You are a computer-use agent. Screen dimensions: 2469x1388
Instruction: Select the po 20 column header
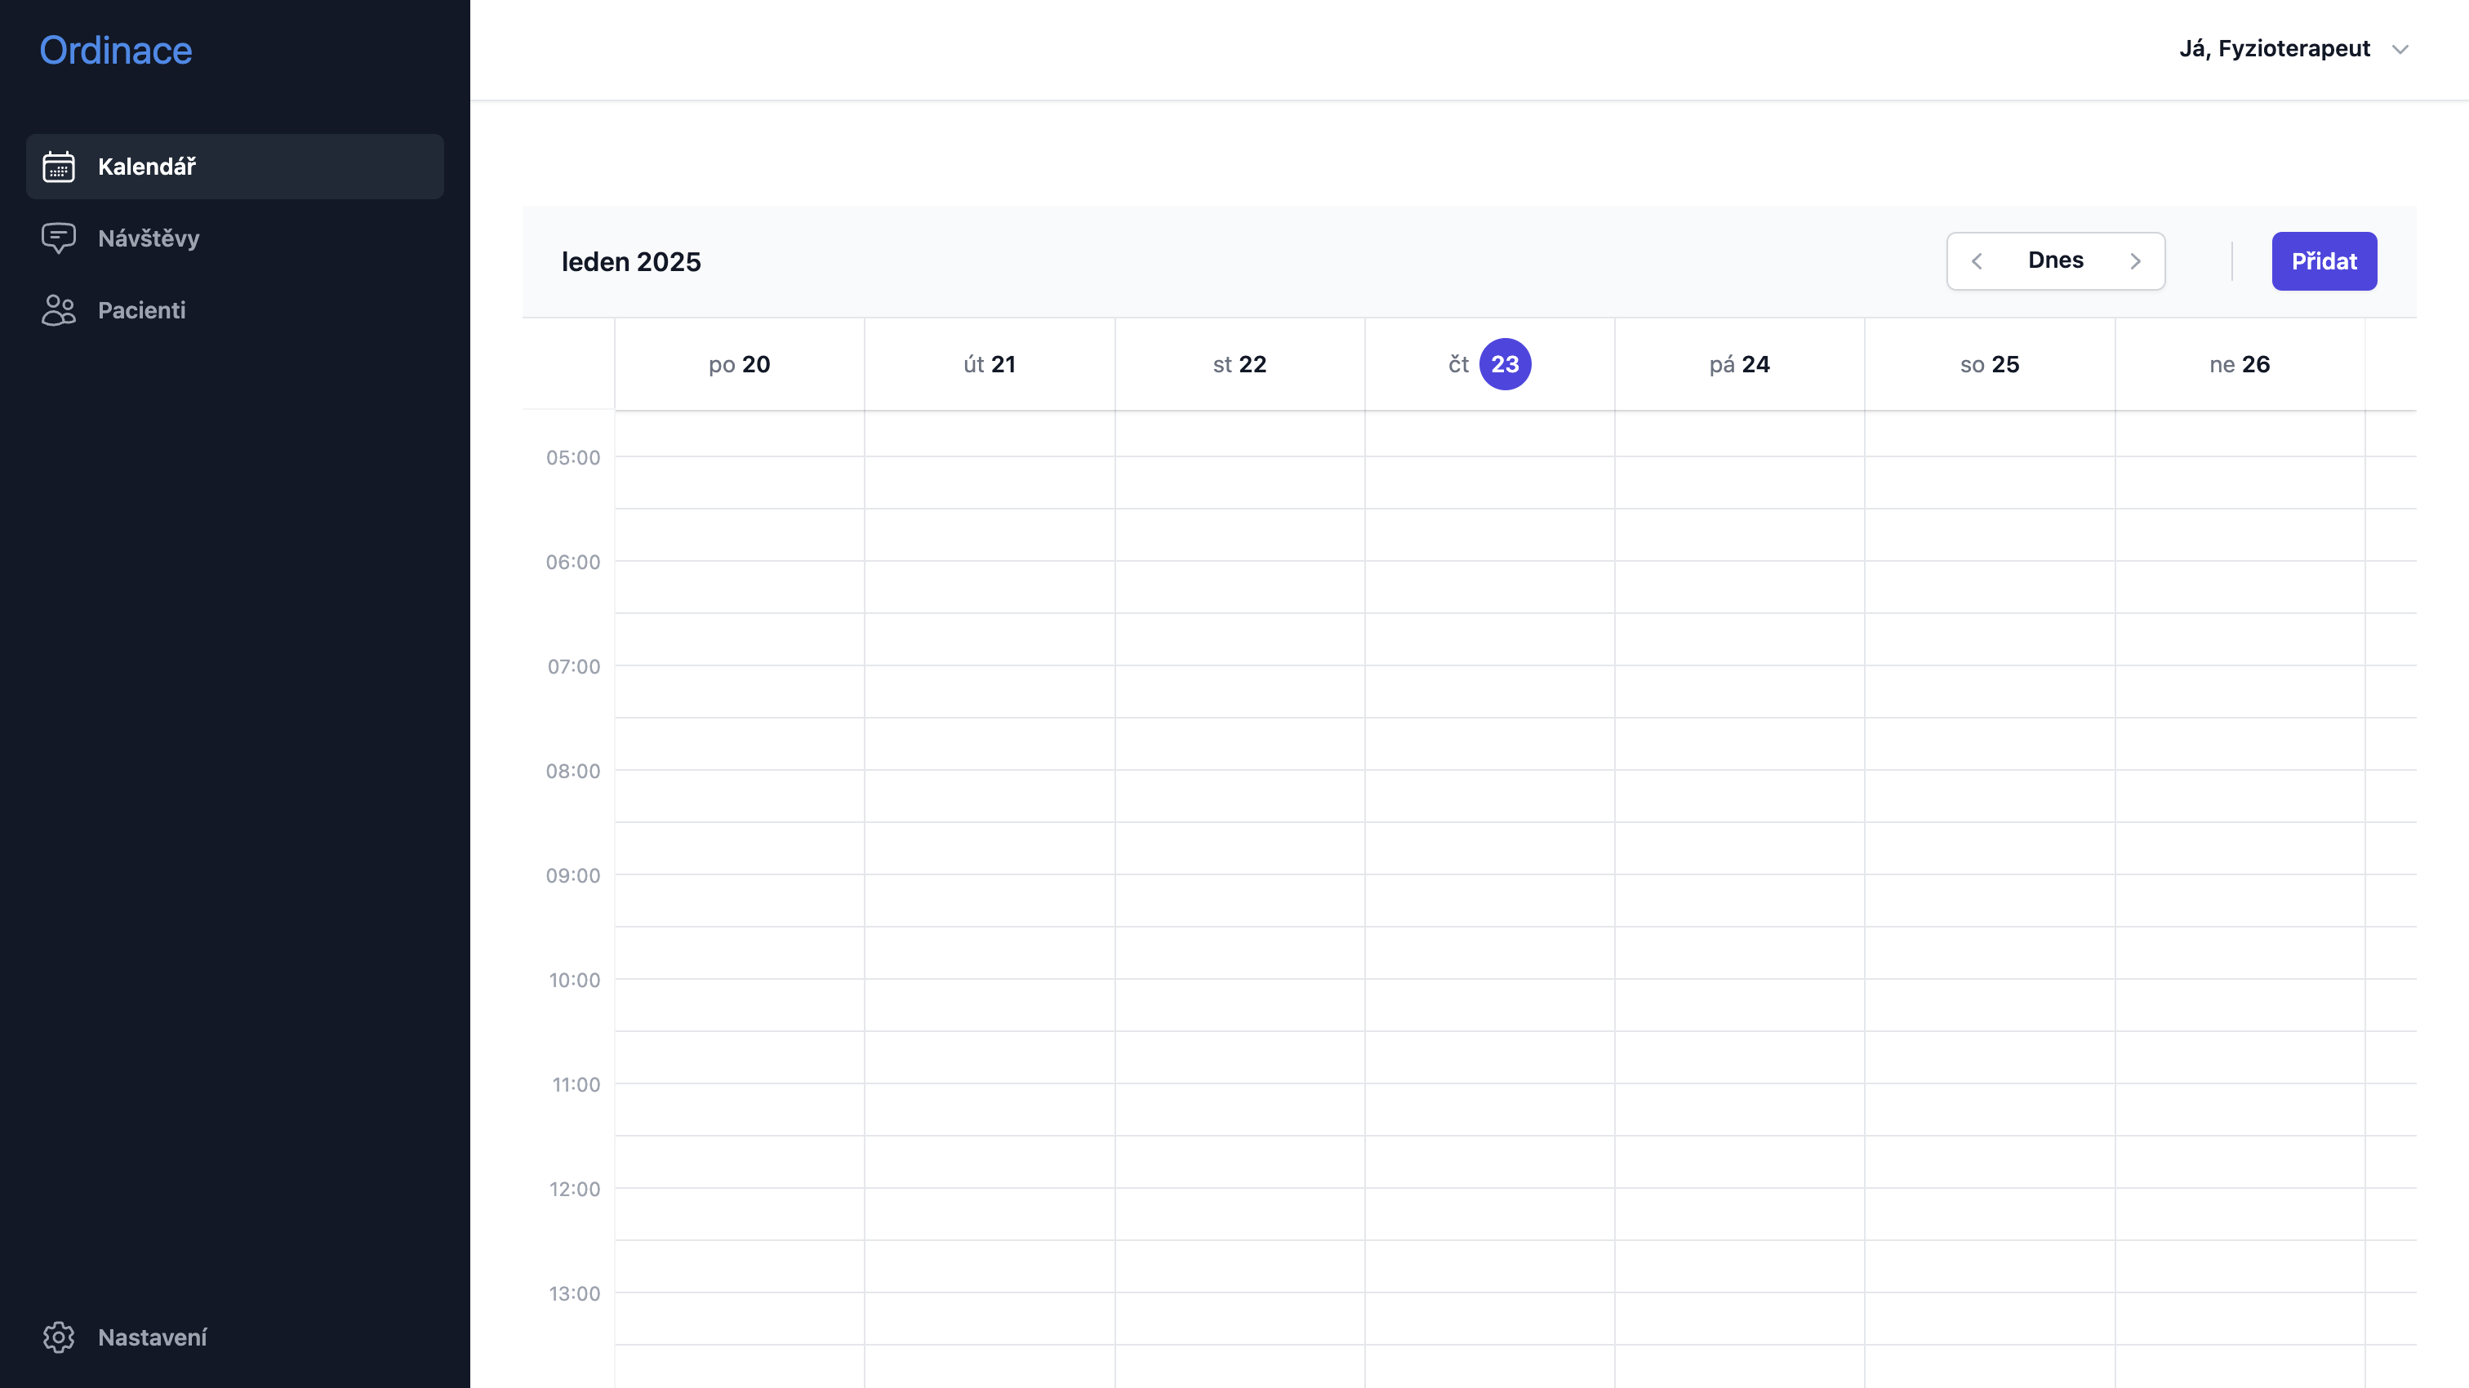[x=739, y=364]
